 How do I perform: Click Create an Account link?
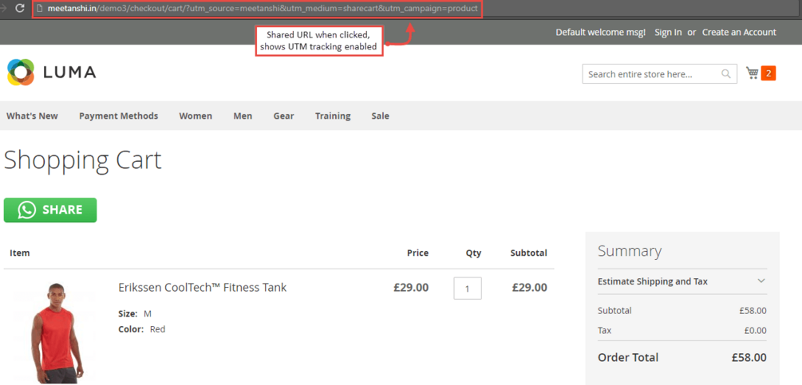click(x=739, y=33)
